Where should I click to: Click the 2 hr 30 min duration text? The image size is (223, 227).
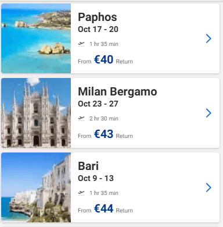coord(104,118)
